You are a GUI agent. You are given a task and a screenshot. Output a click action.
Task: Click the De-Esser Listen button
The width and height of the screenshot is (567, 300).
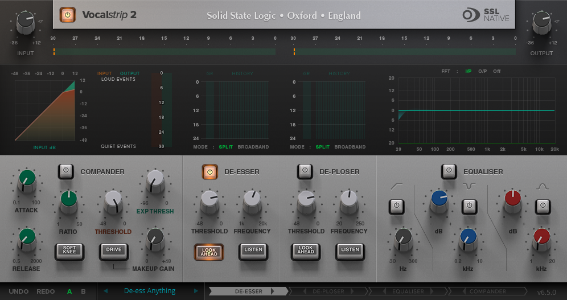[x=253, y=252]
